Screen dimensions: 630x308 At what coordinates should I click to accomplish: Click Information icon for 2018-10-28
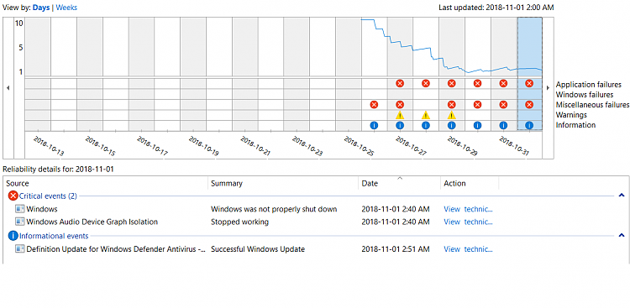(x=426, y=125)
